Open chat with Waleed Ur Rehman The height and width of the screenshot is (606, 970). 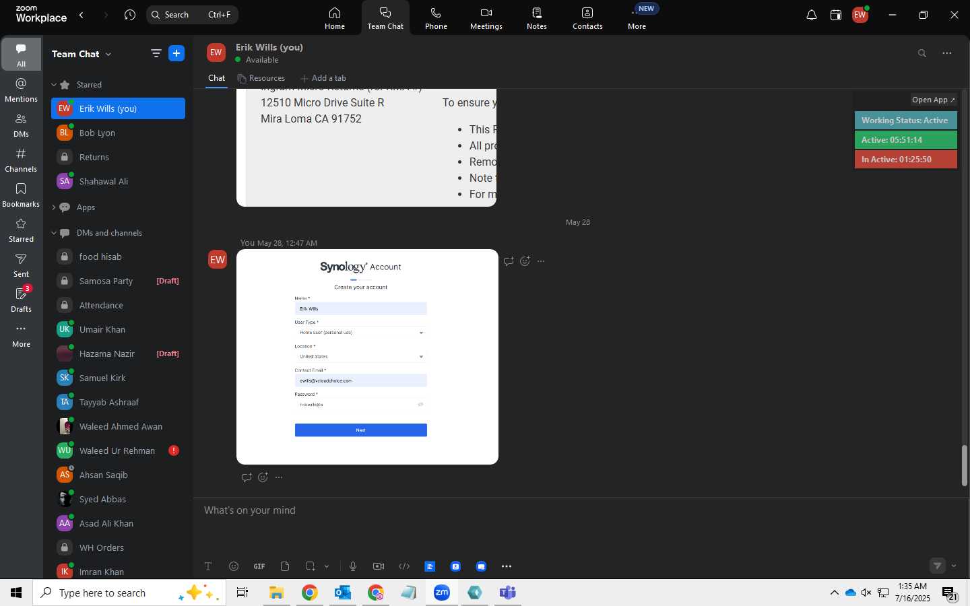(x=118, y=450)
